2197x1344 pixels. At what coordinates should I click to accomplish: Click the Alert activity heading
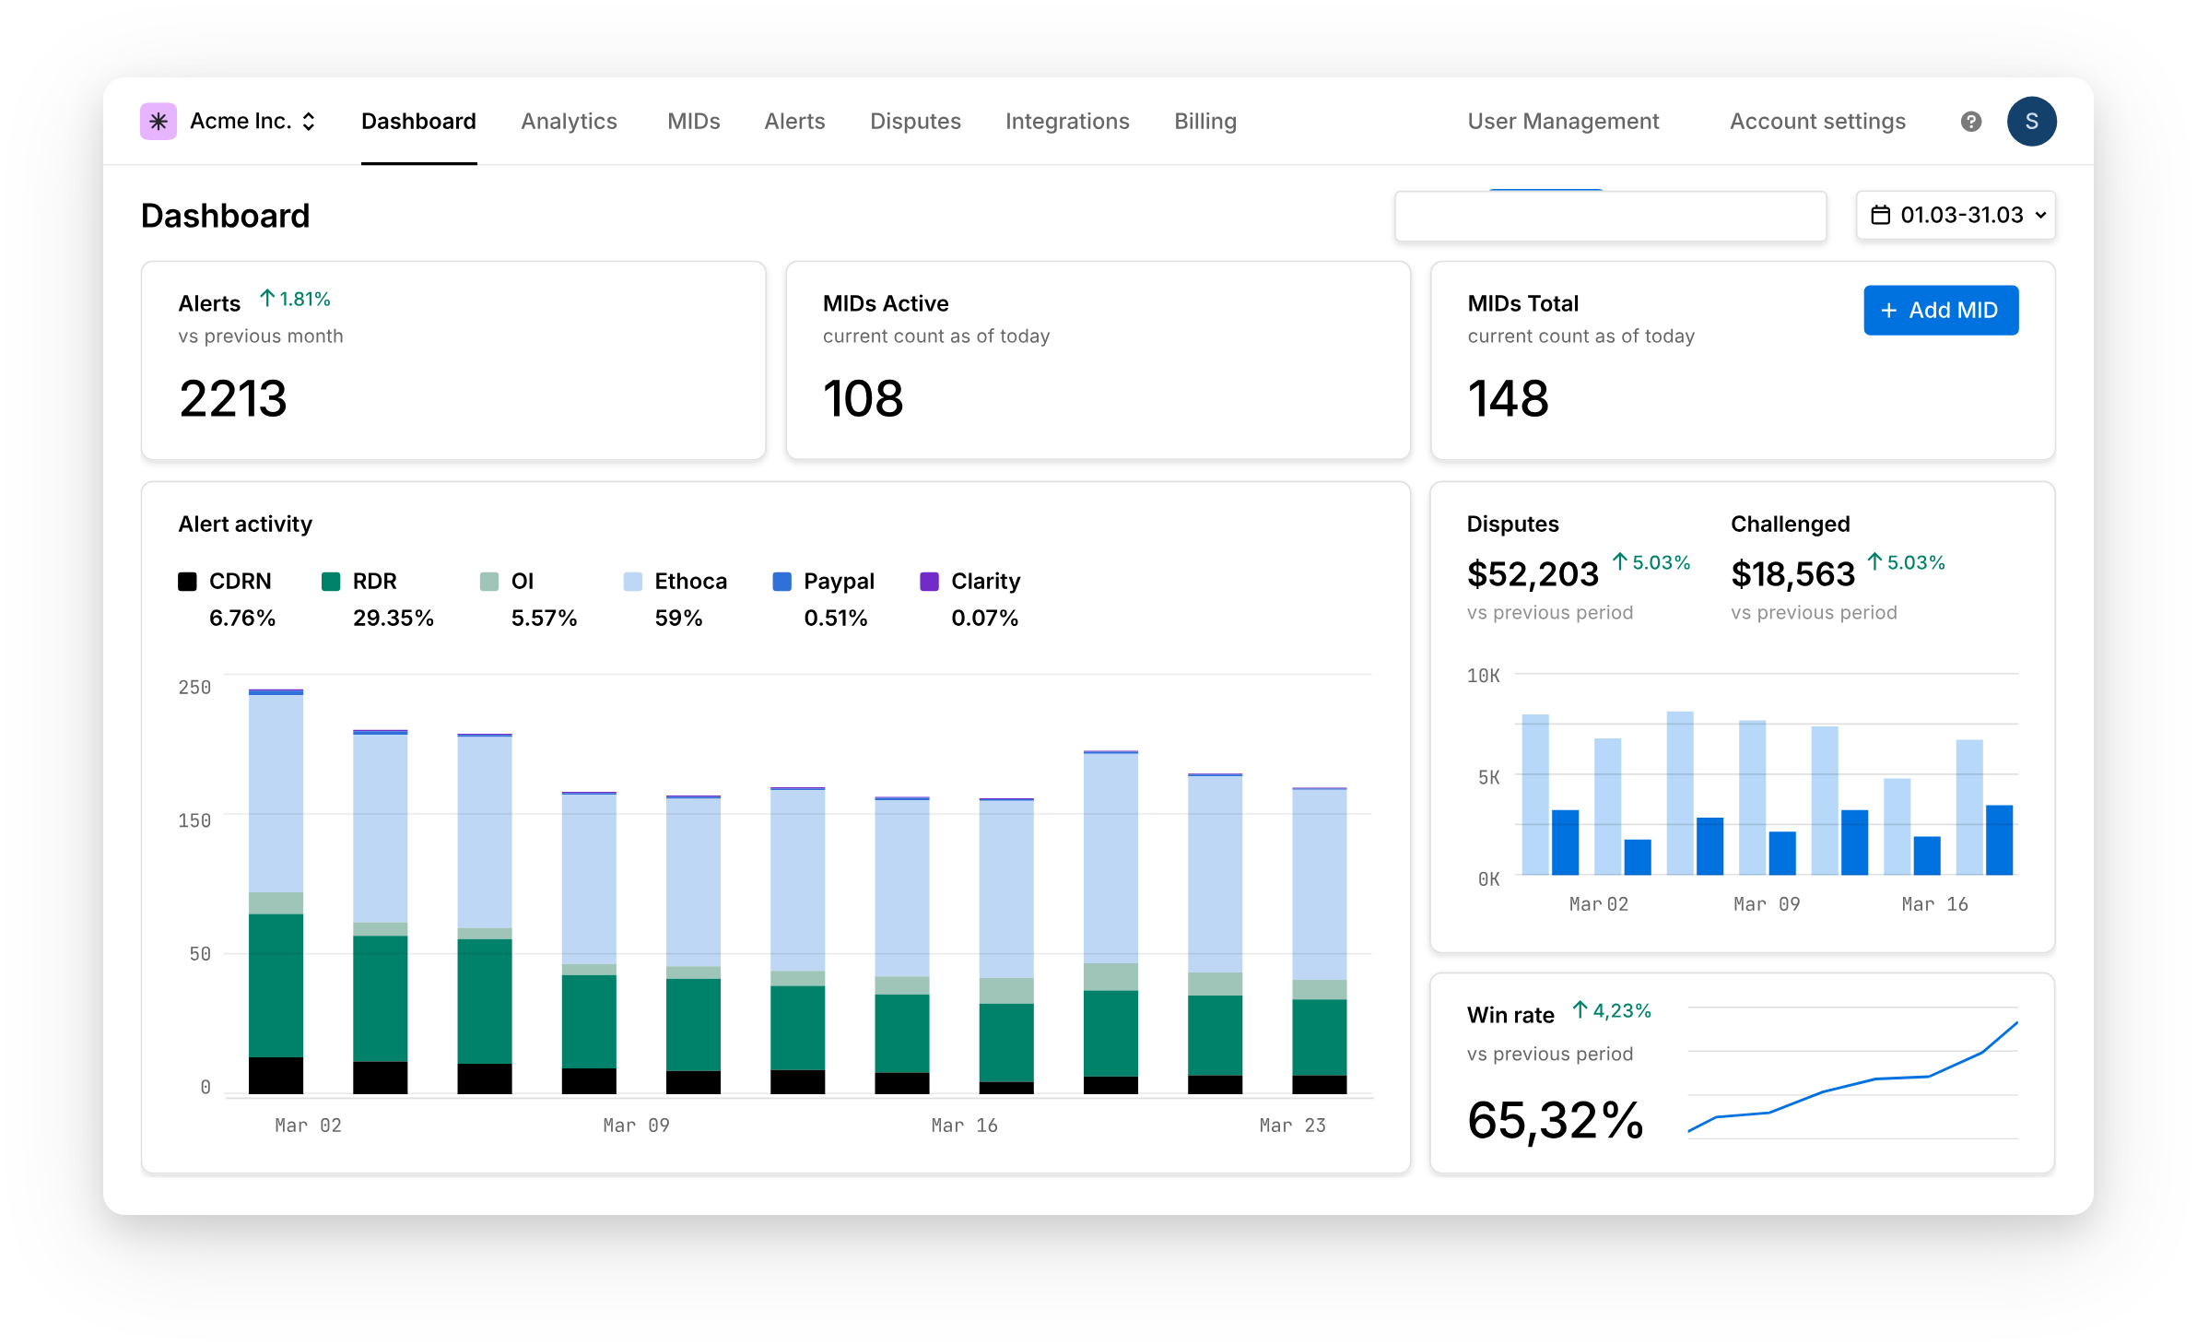pyautogui.click(x=245, y=525)
